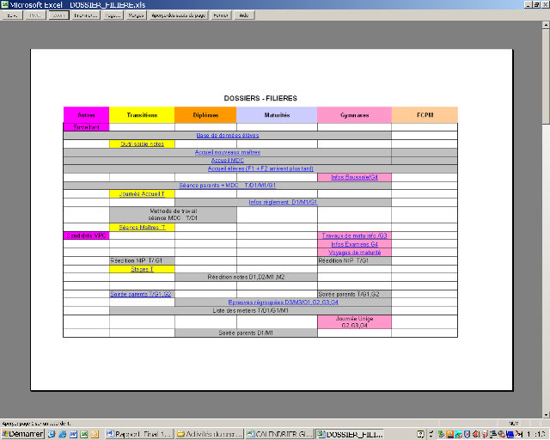Toggle the Marges margins display
Viewport: 550px width, 440px height.
point(136,15)
